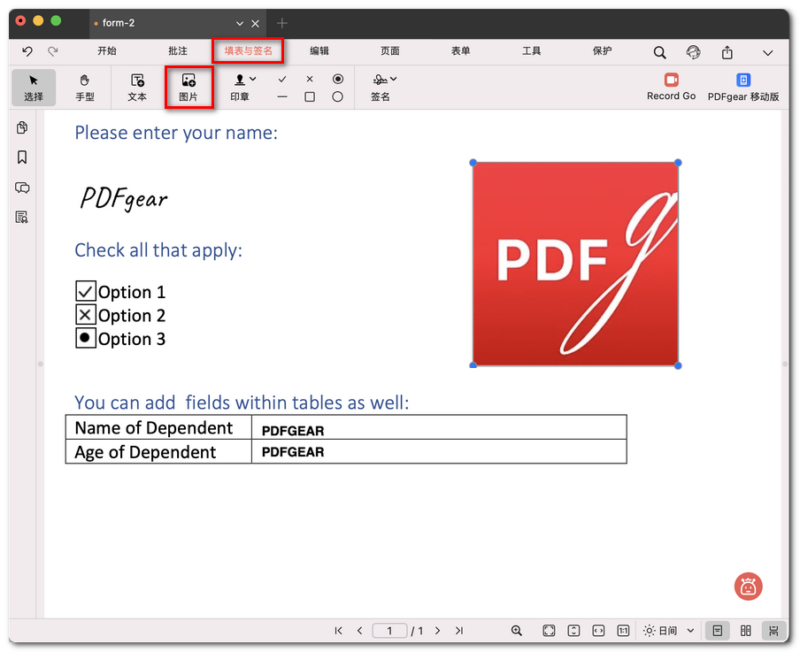Open the 保护 protect tab
This screenshot has height=652, width=800.
point(603,51)
